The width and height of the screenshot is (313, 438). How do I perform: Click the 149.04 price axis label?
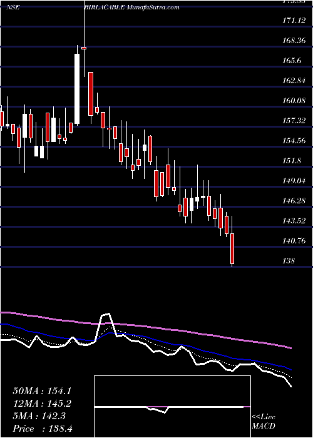[294, 181]
